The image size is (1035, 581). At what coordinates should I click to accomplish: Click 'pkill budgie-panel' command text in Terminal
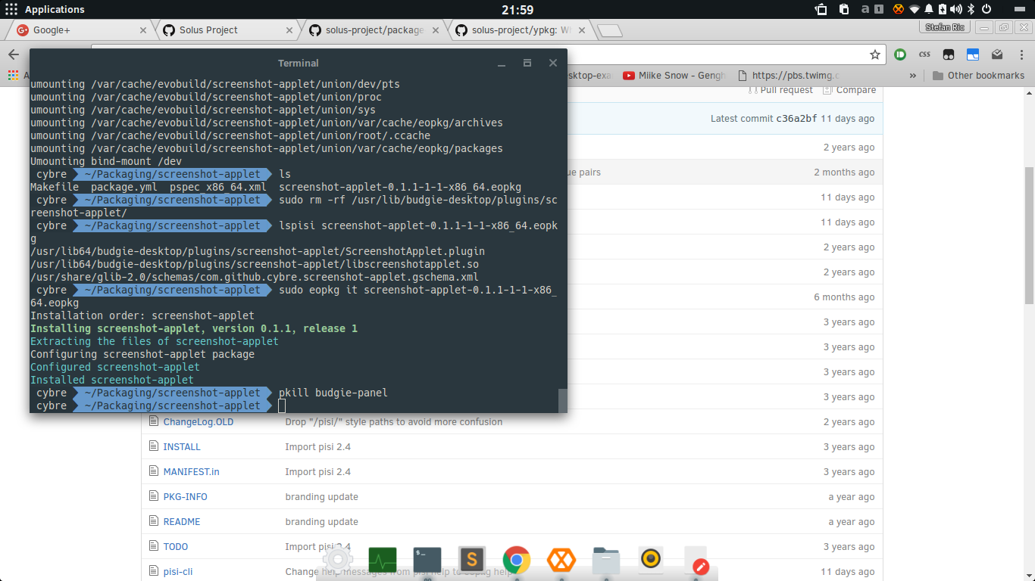point(333,393)
